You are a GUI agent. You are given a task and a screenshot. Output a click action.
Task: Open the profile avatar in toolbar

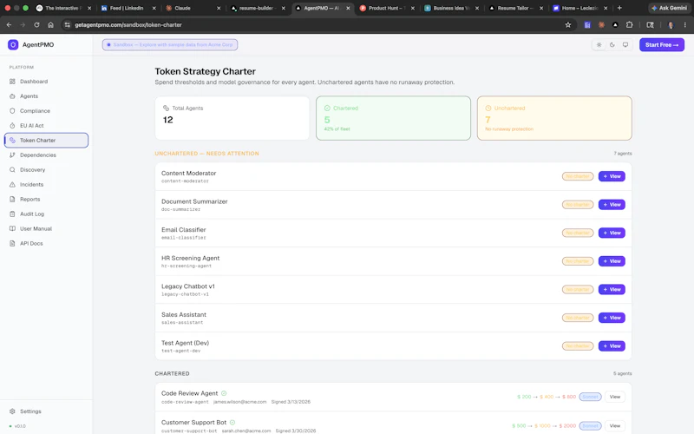[x=671, y=25]
